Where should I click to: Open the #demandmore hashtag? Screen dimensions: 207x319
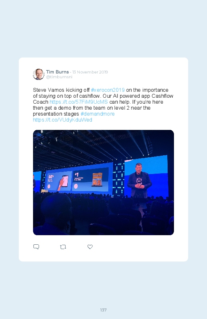tap(98, 114)
